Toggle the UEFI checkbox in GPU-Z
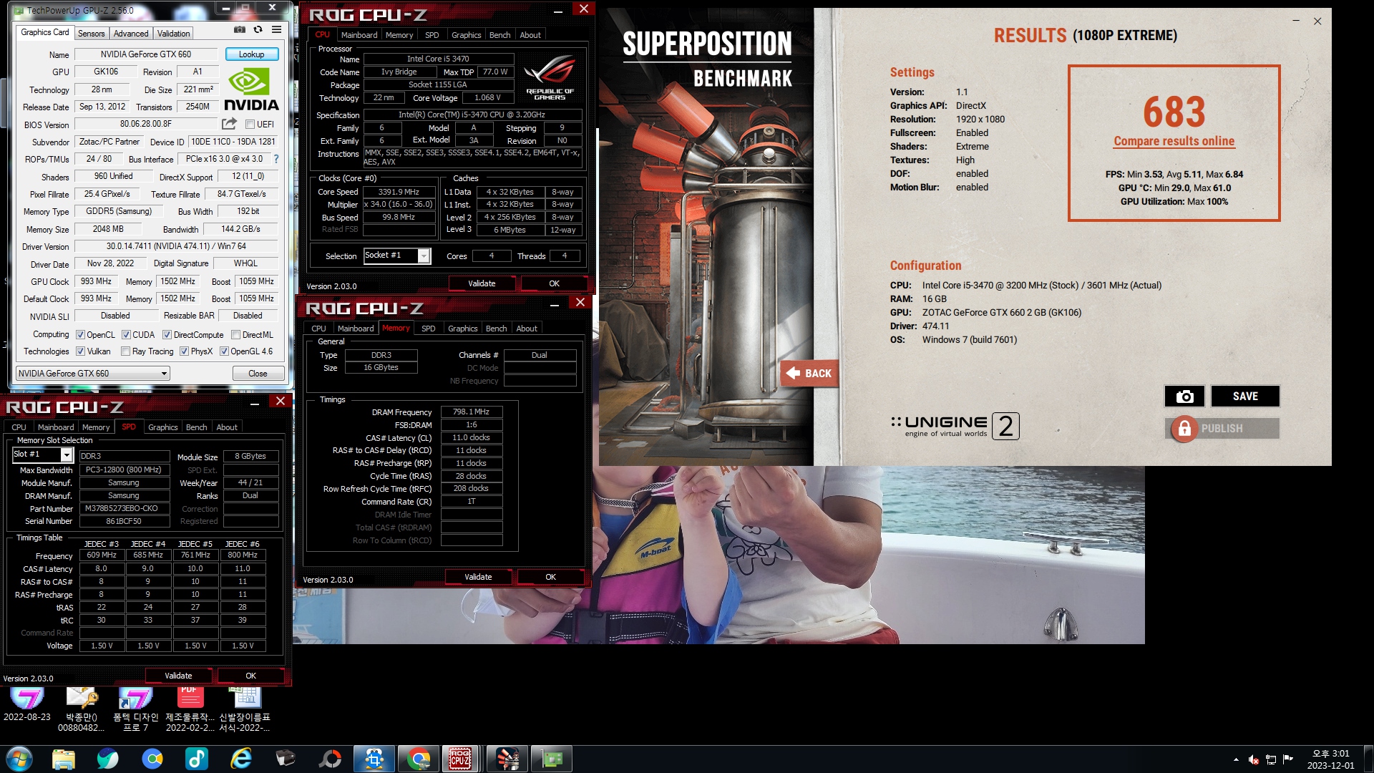The width and height of the screenshot is (1374, 773). 250,124
